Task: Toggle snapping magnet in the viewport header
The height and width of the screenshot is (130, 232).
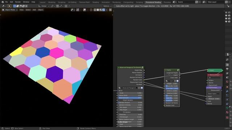Action: coord(58,6)
